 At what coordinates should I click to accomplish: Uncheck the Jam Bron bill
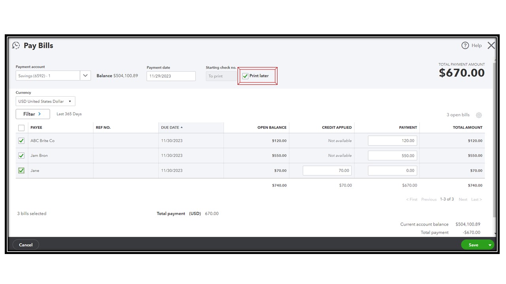(21, 155)
